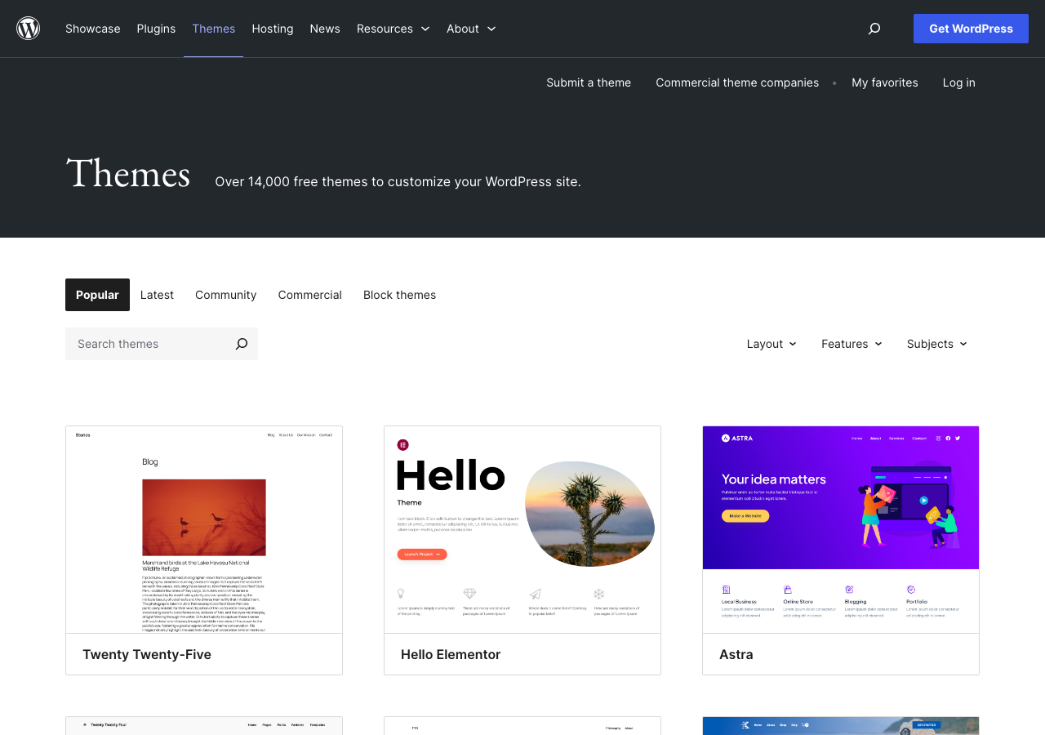Open News in the top navigation
The width and height of the screenshot is (1045, 735).
[325, 29]
